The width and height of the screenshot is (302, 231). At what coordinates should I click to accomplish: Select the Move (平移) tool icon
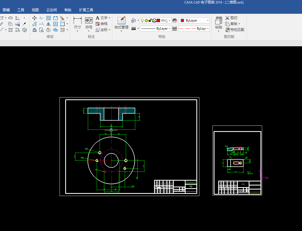click(34, 18)
